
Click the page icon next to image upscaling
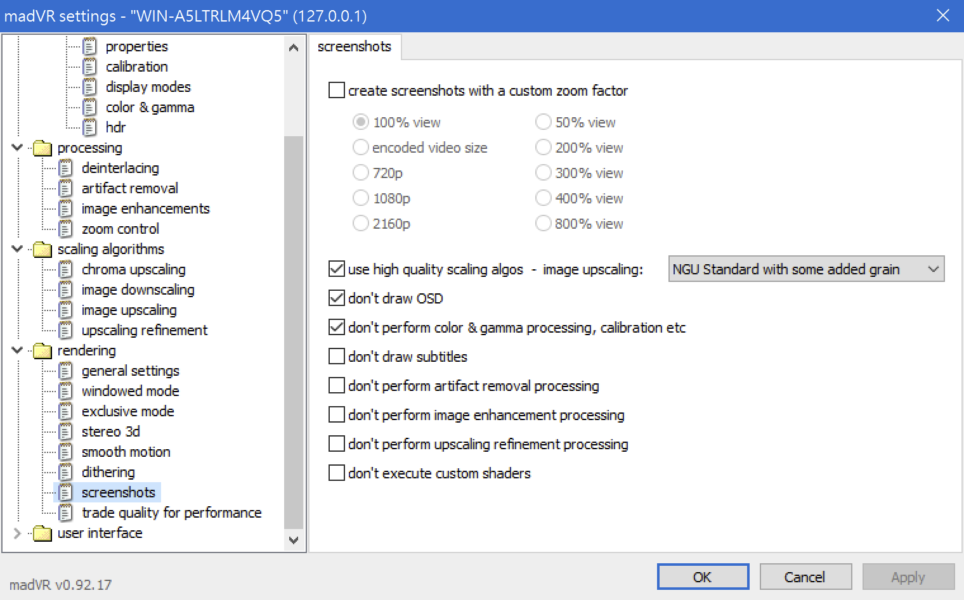coord(66,310)
